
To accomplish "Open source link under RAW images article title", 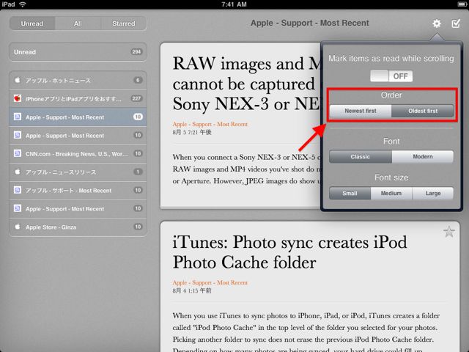I will tap(210, 124).
